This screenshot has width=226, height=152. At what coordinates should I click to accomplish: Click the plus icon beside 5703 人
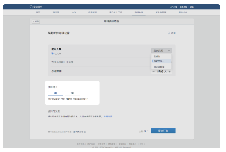[169, 72]
